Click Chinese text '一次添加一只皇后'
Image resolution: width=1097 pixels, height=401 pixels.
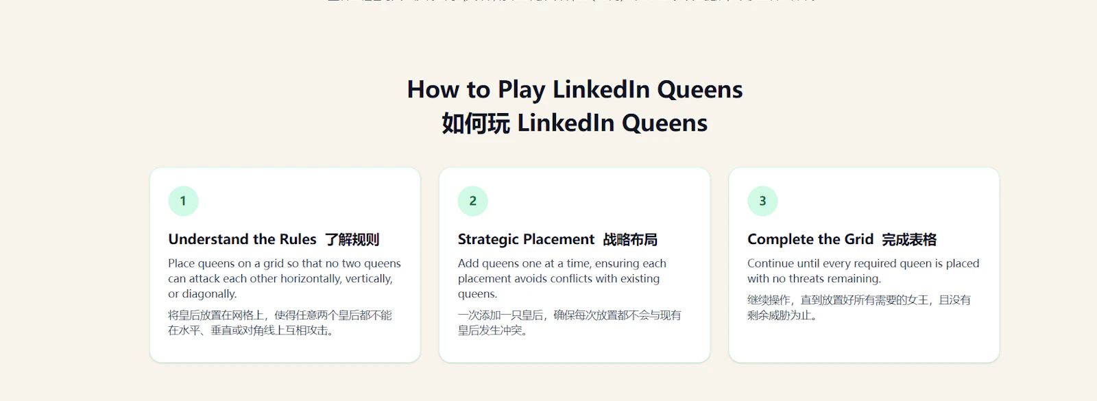coord(501,315)
